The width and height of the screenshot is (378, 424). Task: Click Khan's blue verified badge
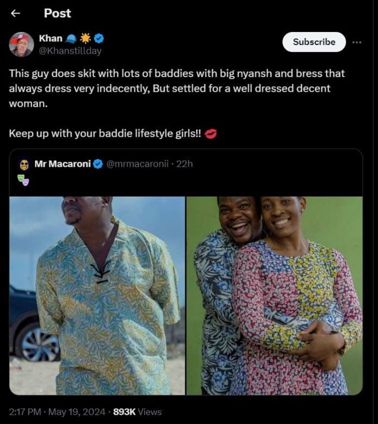(99, 39)
